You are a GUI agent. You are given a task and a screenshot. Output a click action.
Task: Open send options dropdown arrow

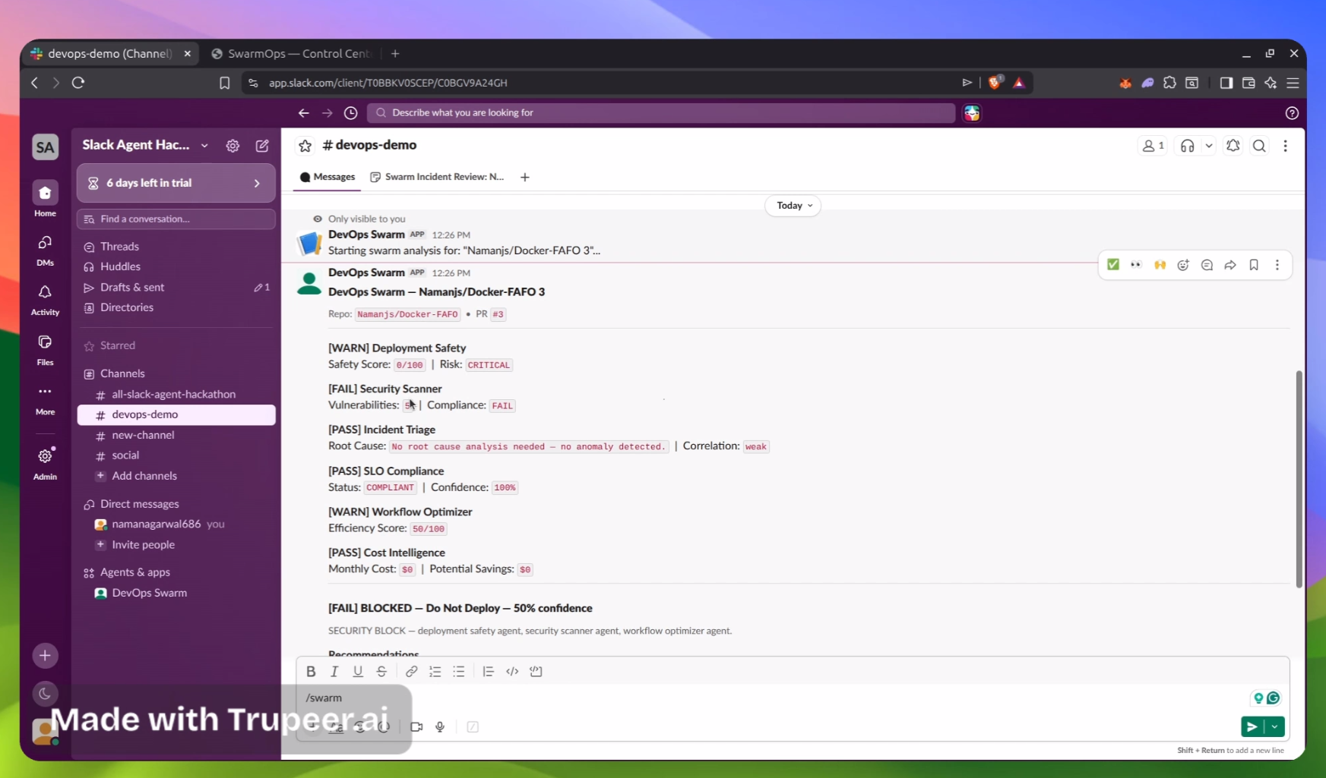[1274, 727]
